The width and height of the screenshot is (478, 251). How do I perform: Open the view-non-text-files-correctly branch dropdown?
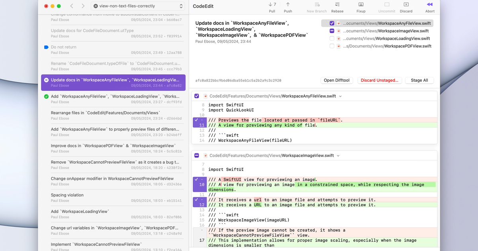click(137, 6)
